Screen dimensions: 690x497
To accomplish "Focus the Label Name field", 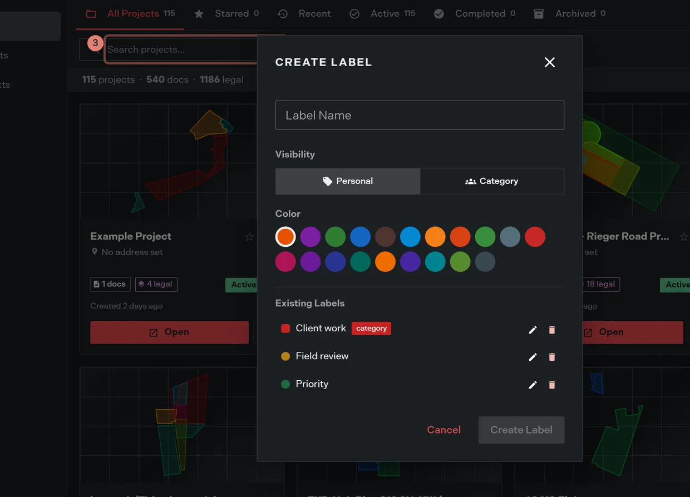I will click(420, 115).
